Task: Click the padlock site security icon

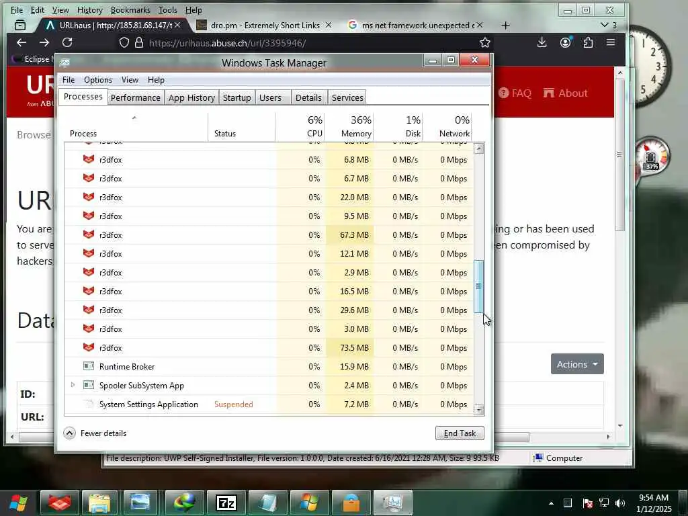Action: (139, 42)
